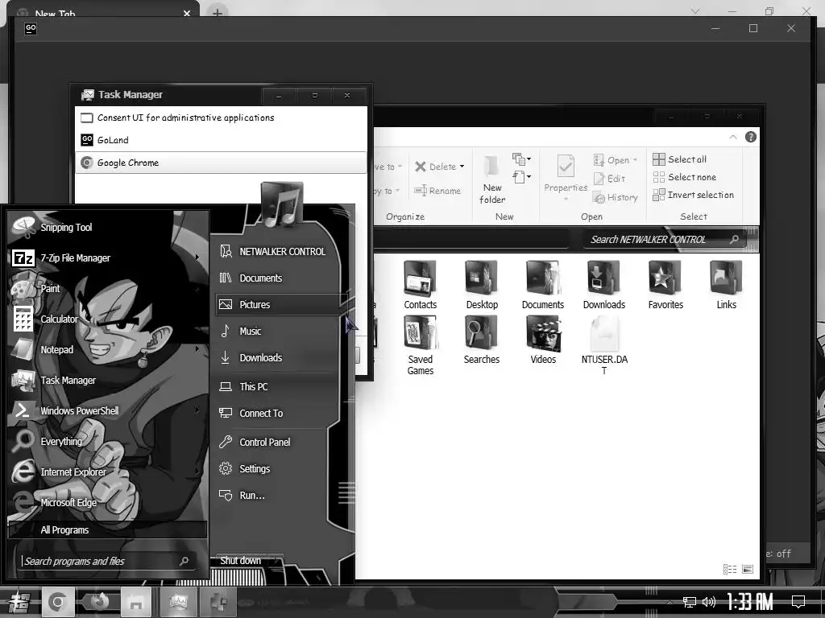This screenshot has width=825, height=618.
Task: Expand the Notepad recent files arrow
Action: 197,349
